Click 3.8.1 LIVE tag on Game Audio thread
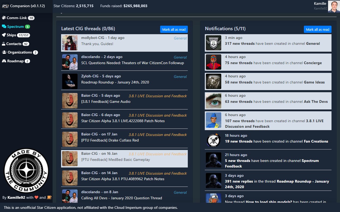The image size is (340, 212). 158,96
